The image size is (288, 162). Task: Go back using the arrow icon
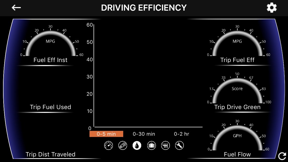click(x=16, y=8)
